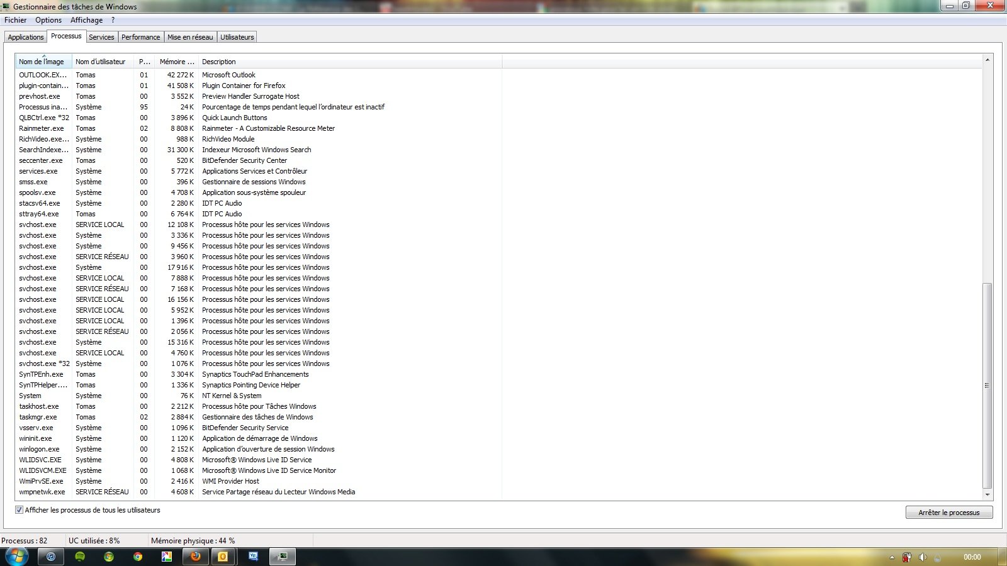
Task: Select the prevhost.exe process
Action: click(x=259, y=96)
